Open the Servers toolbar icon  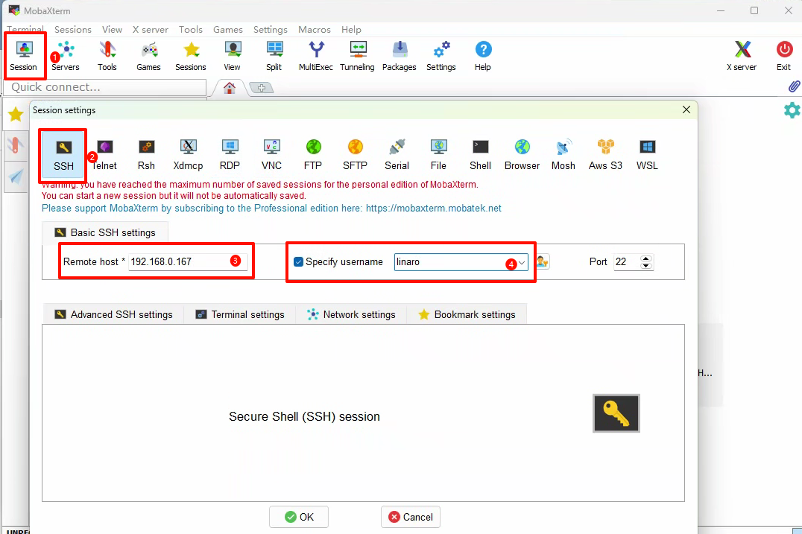point(66,56)
